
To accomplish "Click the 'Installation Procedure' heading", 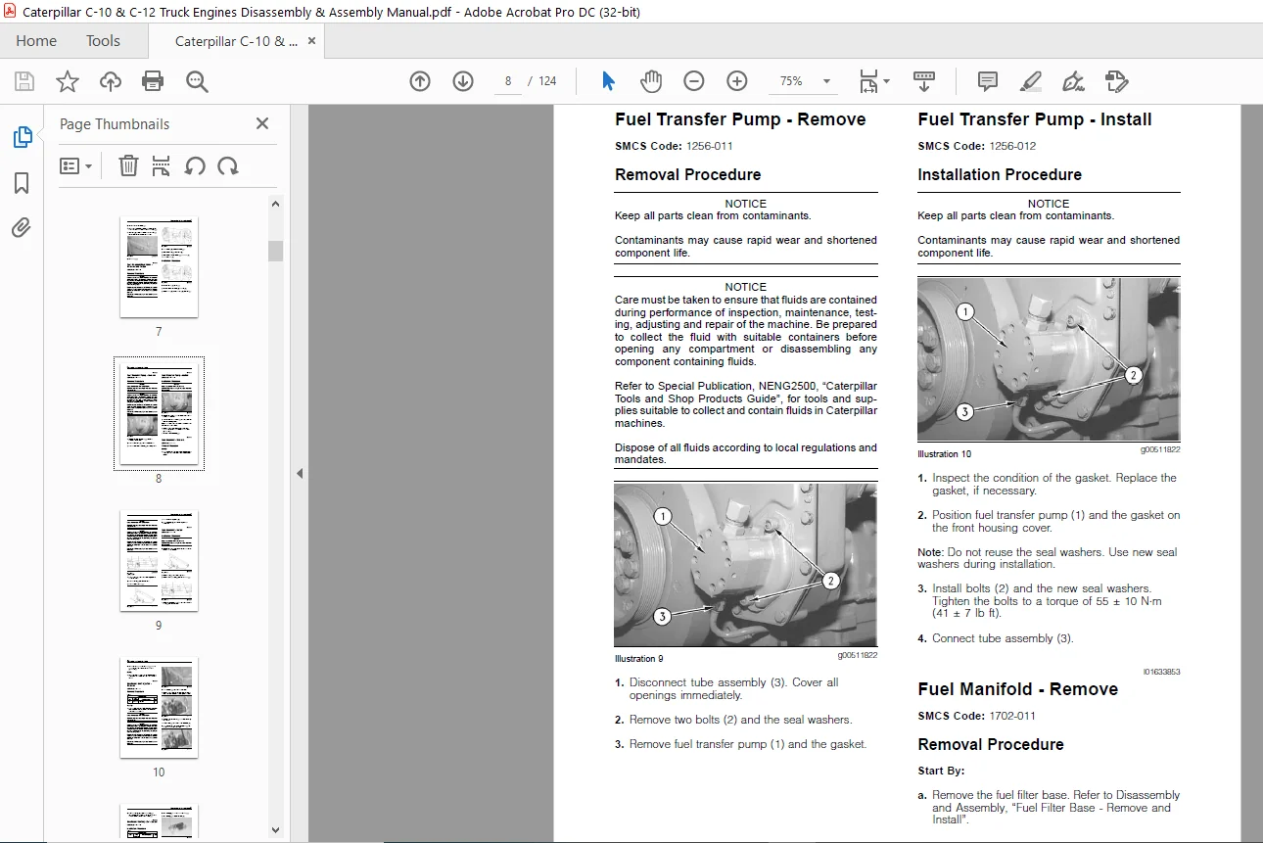I will tap(1000, 174).
